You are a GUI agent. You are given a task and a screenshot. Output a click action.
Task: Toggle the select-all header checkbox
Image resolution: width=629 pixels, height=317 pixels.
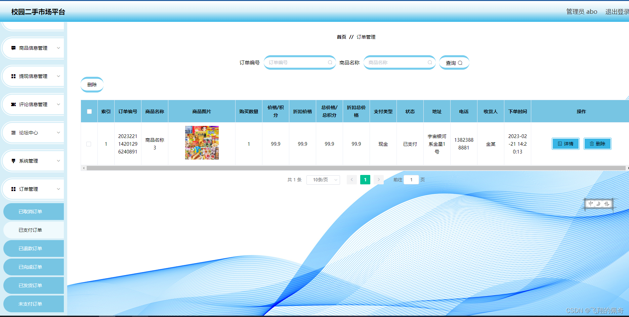point(89,111)
